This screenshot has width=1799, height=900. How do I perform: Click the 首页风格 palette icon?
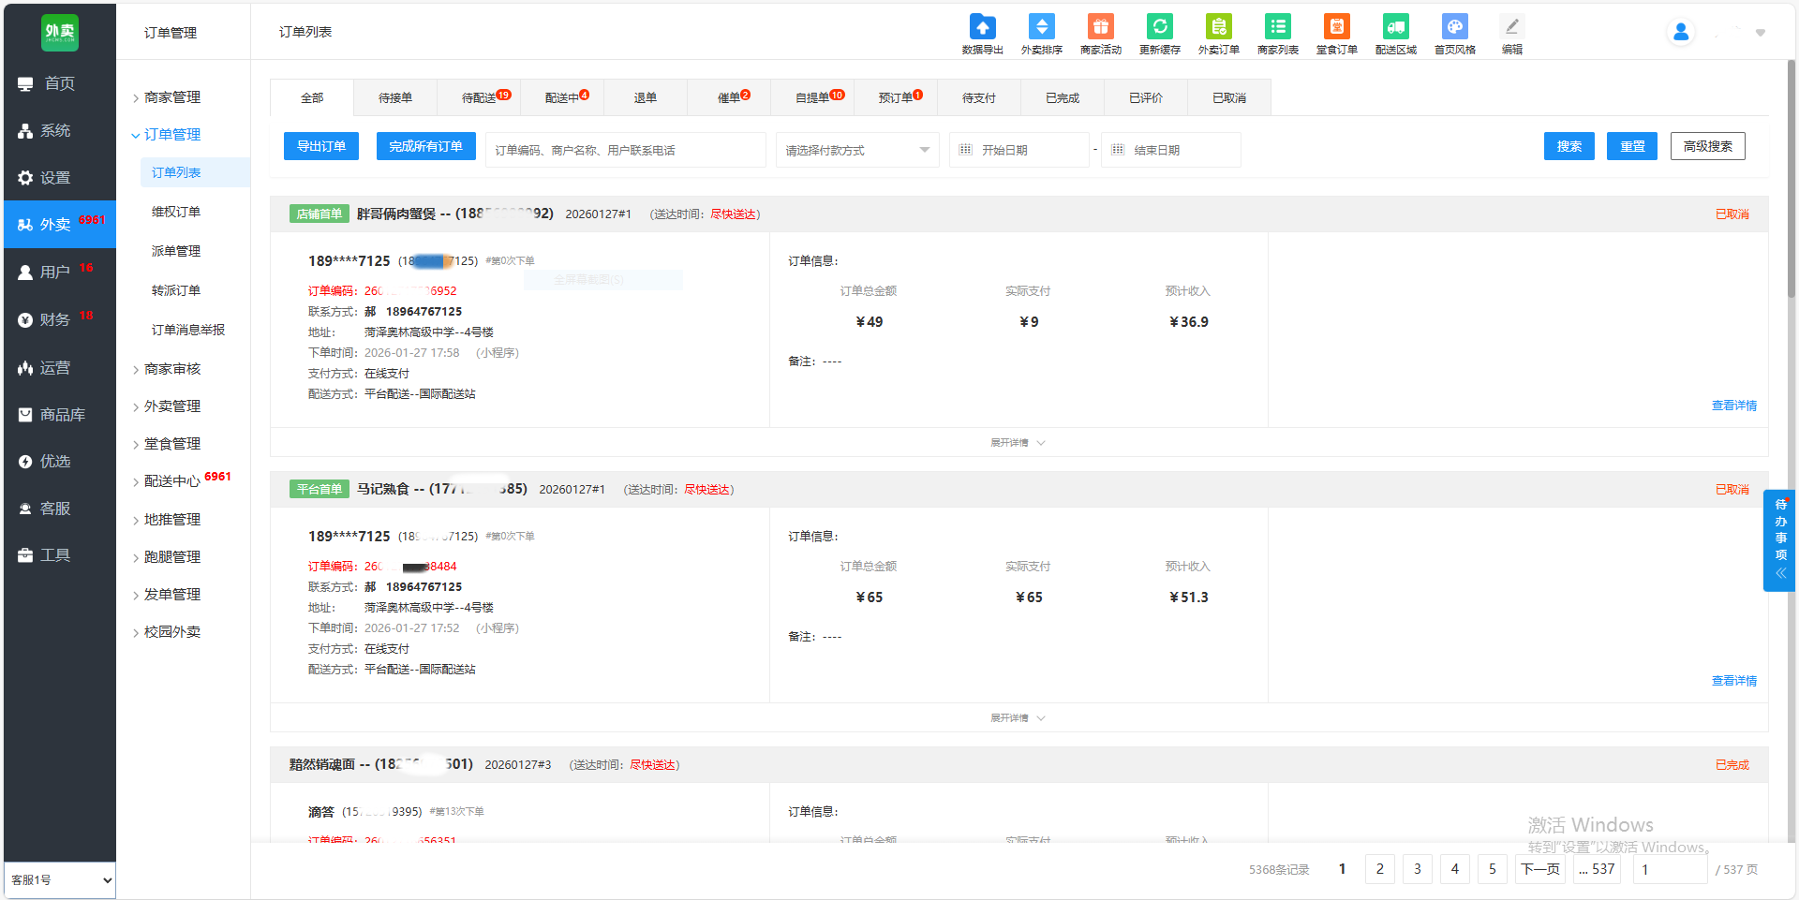[x=1454, y=28]
